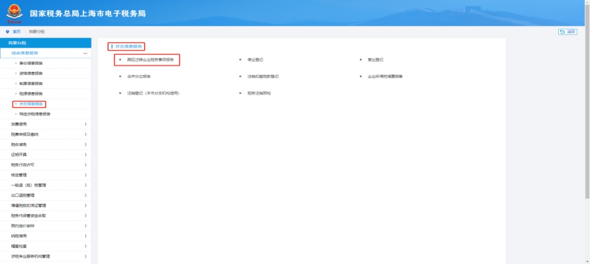
Task: Open 状态信息报告 in the sidebar
Action: pos(31,104)
